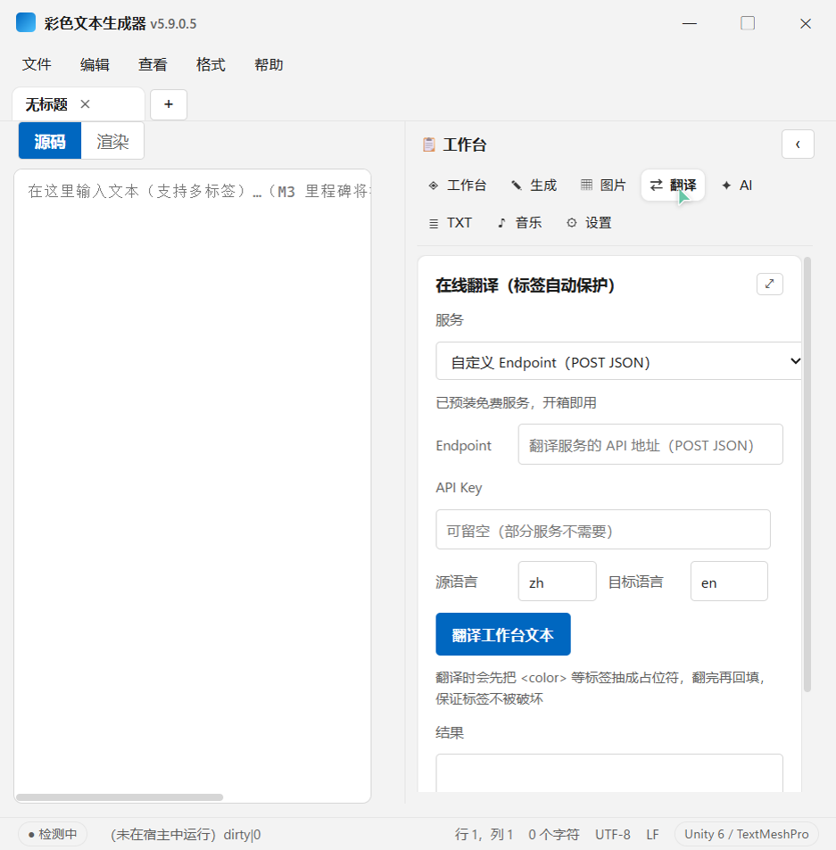836x850 pixels.
Task: Click the (未在宿主中运行) dirty|0 status text
Action: pyautogui.click(x=186, y=834)
